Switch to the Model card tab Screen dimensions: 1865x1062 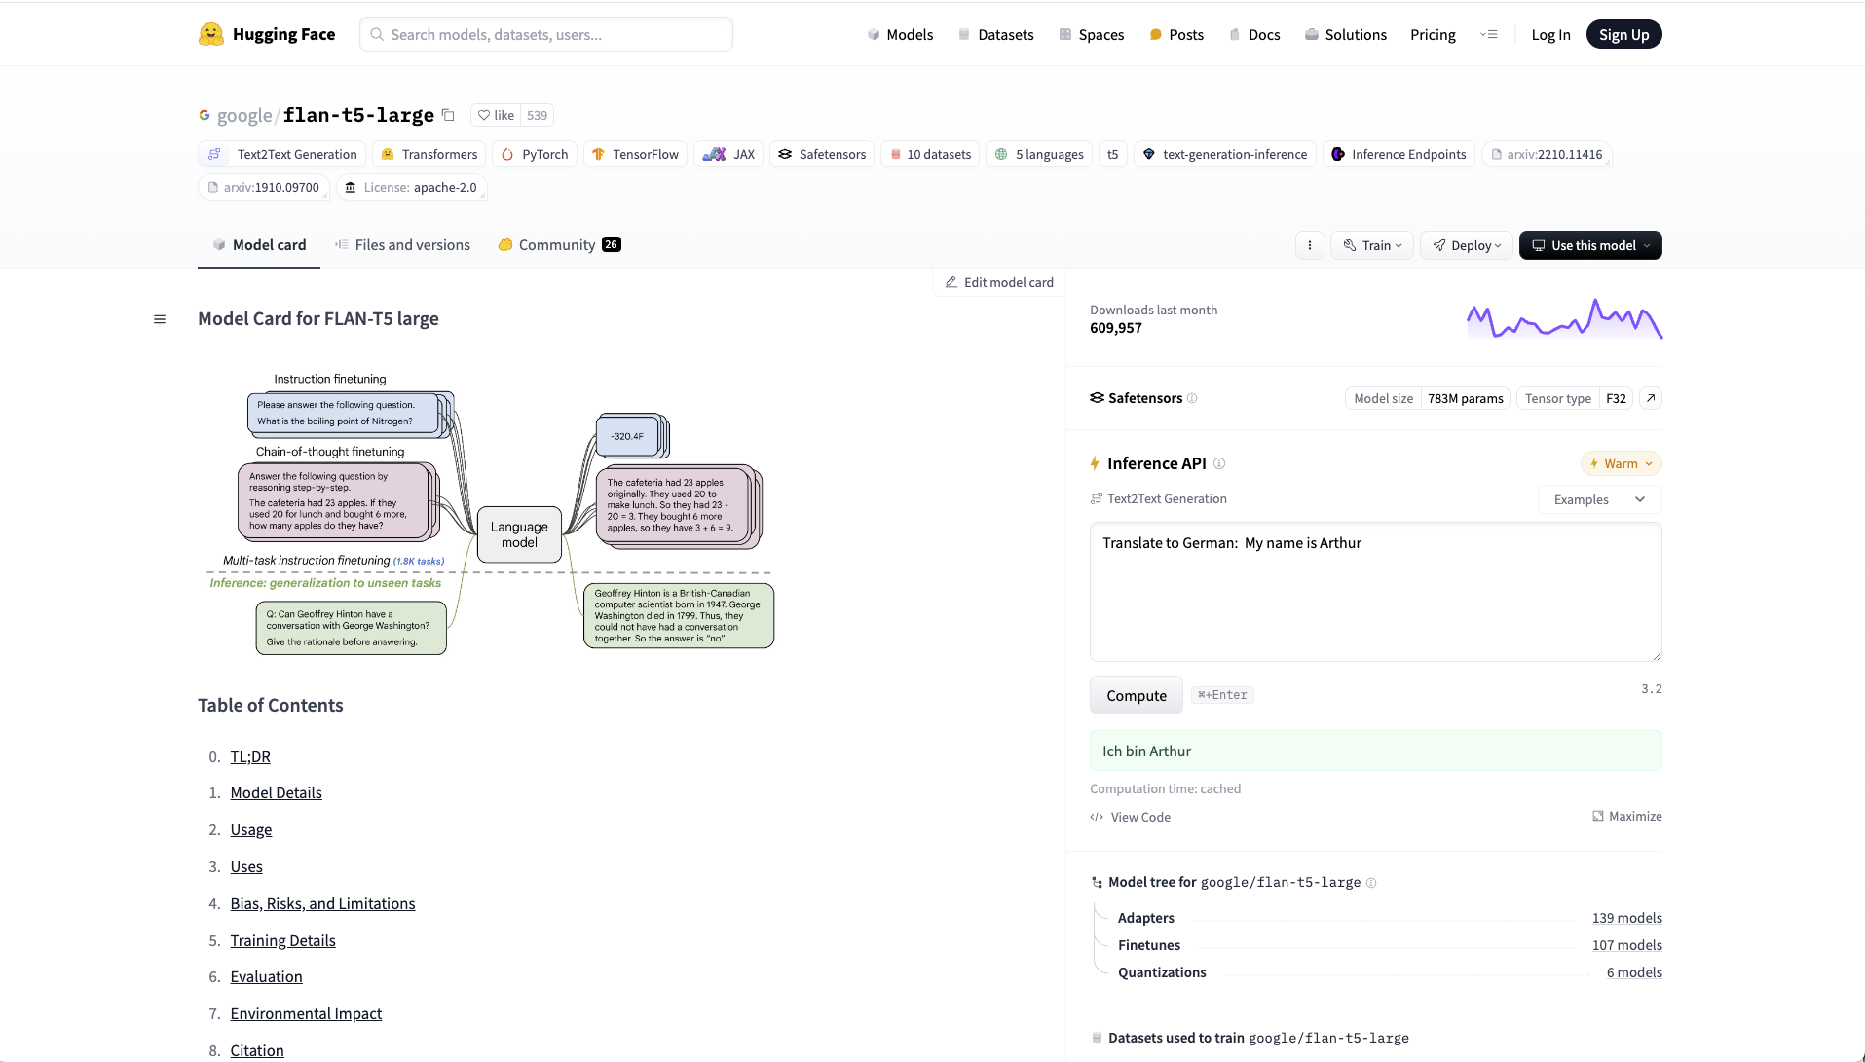click(x=259, y=245)
